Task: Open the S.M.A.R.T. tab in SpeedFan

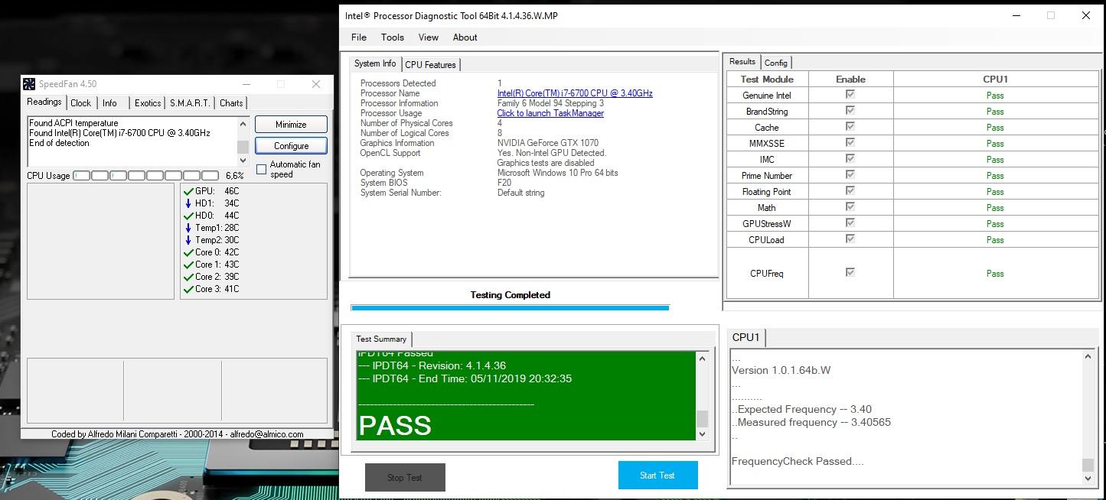Action: tap(191, 103)
